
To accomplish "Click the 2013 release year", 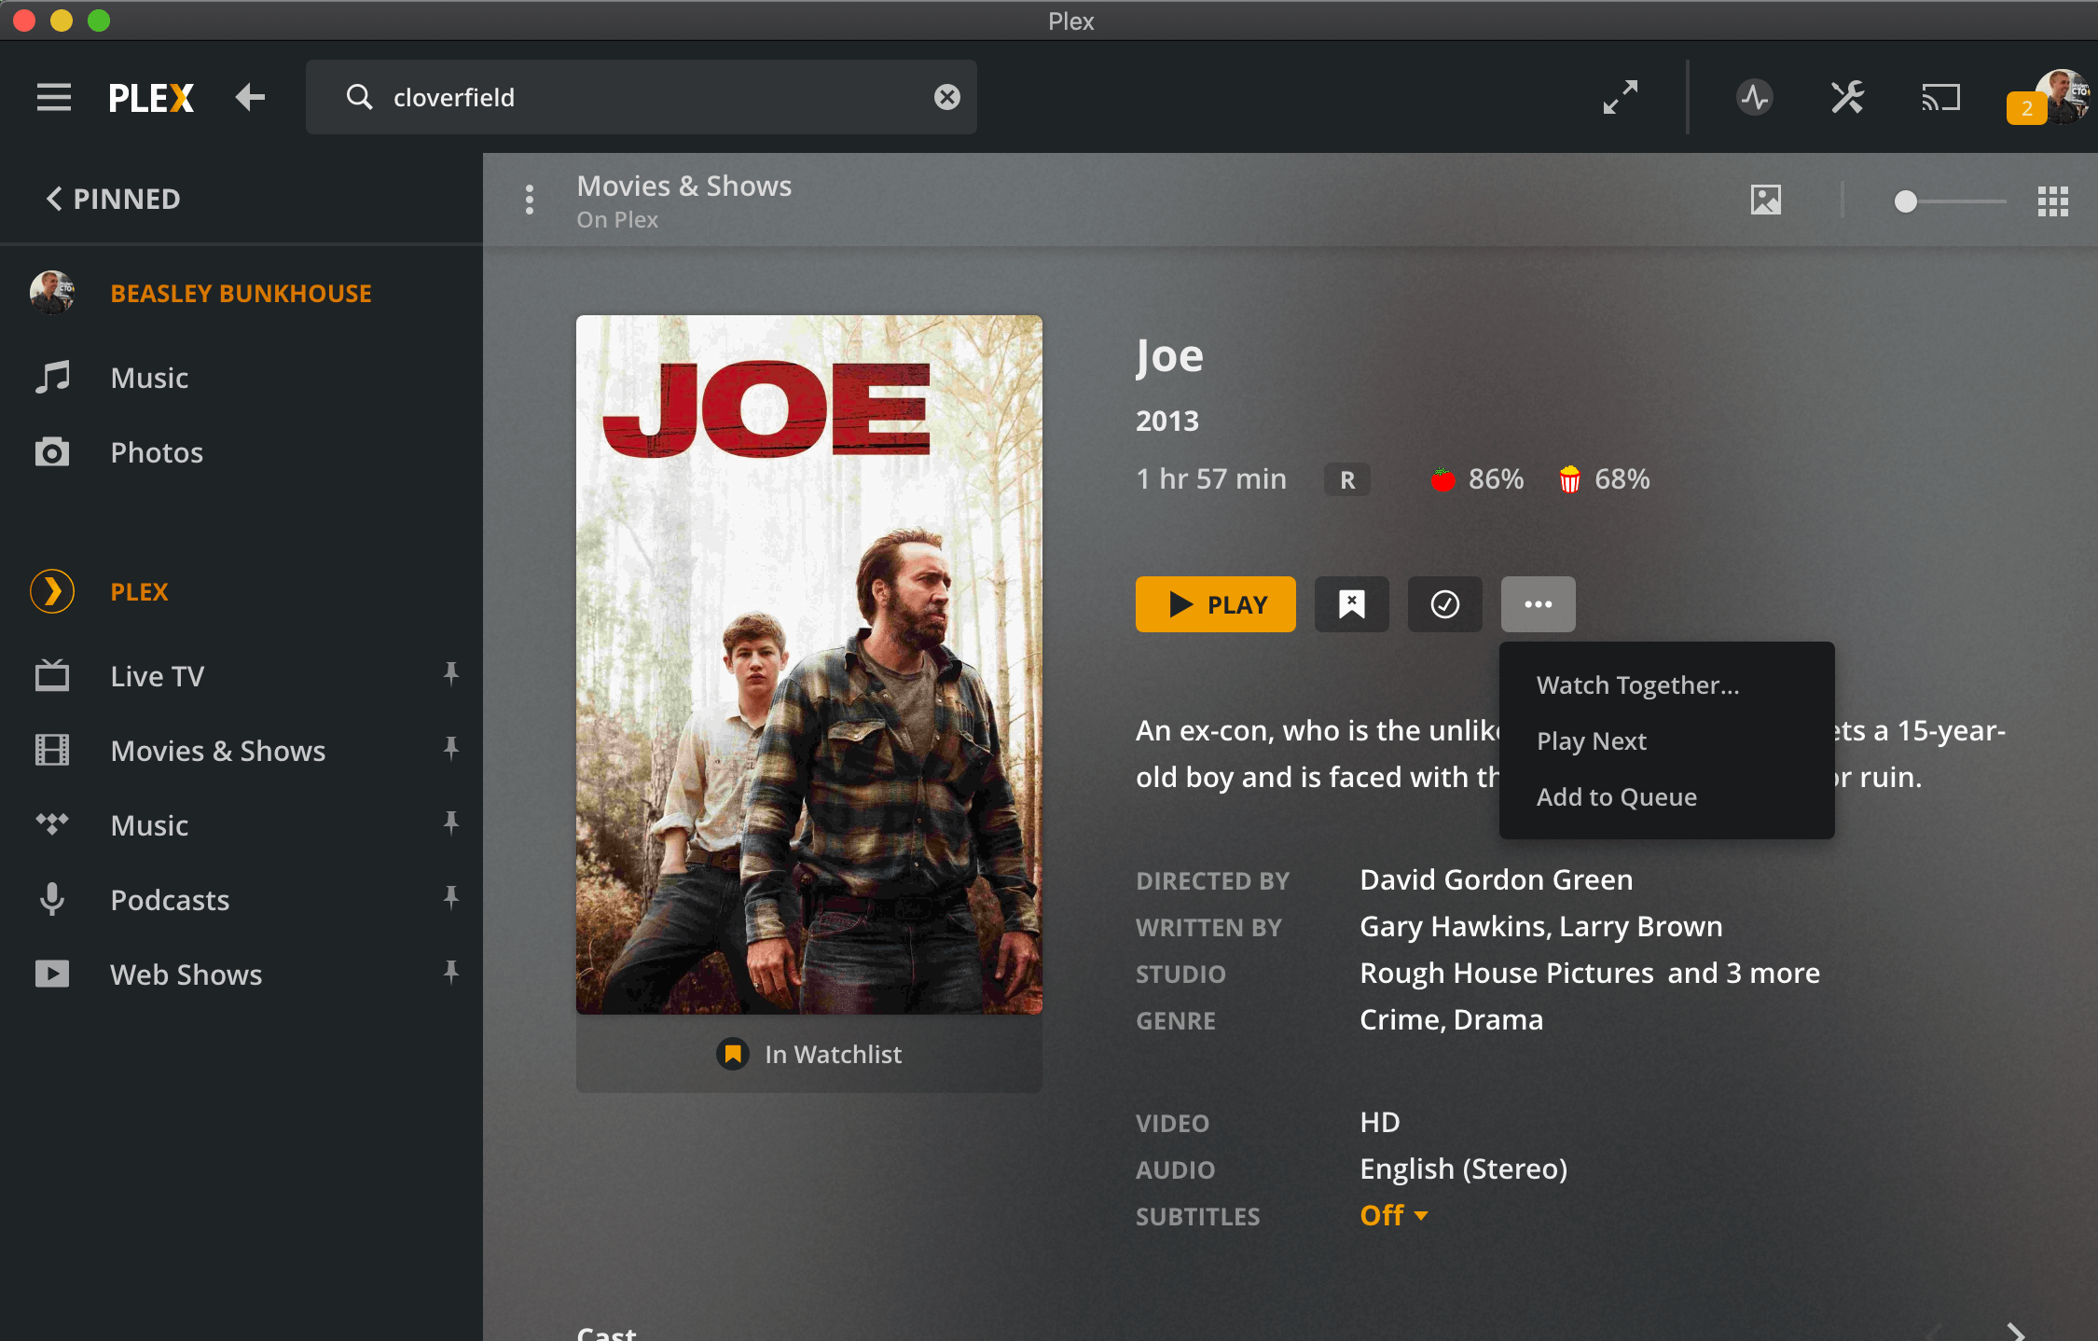I will click(x=1167, y=421).
